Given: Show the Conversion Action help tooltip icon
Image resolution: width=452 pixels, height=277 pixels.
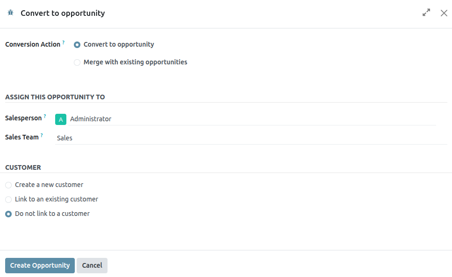Looking at the screenshot, I should point(64,42).
